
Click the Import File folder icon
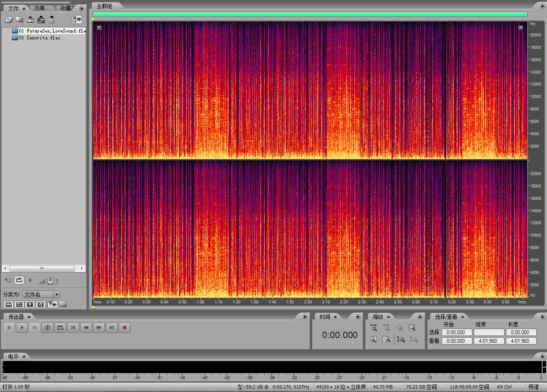coord(9,20)
